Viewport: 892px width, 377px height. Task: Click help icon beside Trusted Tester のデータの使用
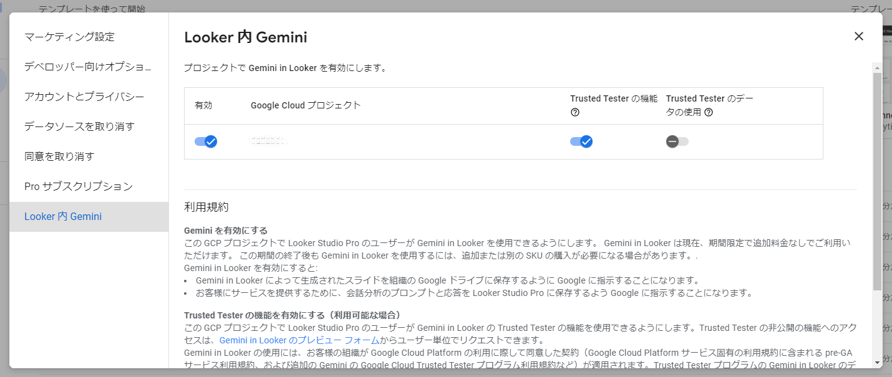(x=709, y=113)
